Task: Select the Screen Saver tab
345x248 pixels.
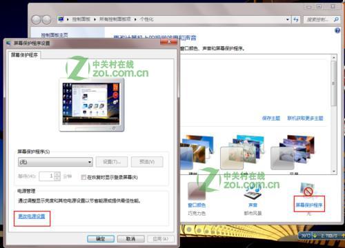Action: point(24,55)
